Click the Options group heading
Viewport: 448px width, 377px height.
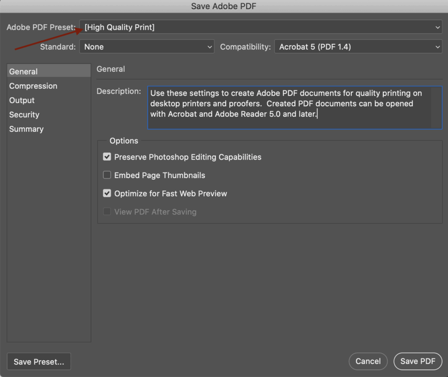(x=124, y=140)
